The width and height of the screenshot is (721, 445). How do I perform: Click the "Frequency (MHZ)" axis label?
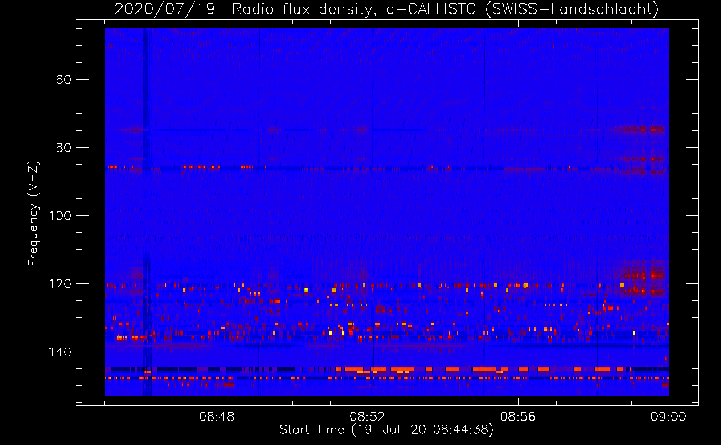tap(33, 213)
